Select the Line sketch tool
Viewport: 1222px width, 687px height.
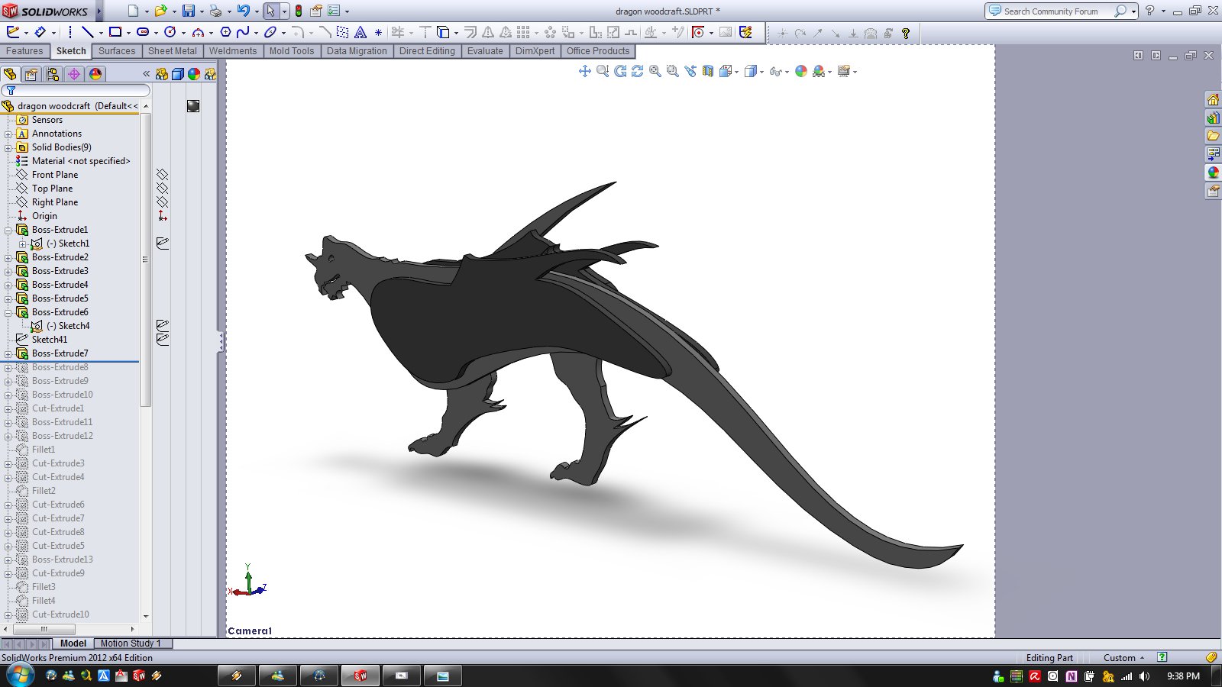(87, 32)
